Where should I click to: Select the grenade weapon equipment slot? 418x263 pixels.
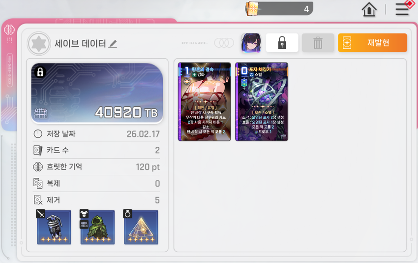tap(54, 227)
